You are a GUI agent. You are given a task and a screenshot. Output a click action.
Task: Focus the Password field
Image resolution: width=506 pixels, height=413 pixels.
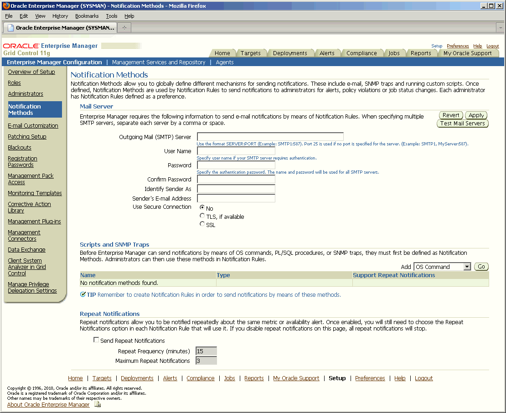coord(236,165)
